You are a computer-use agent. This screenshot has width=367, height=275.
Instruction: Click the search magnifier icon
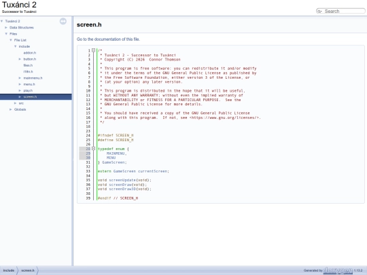pos(319,12)
